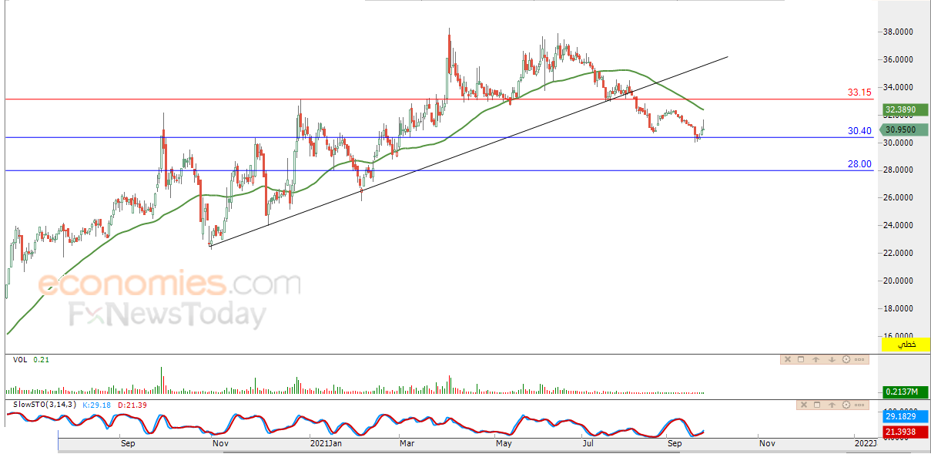
Task: Click the 30.9500 current price tag
Action: [905, 129]
